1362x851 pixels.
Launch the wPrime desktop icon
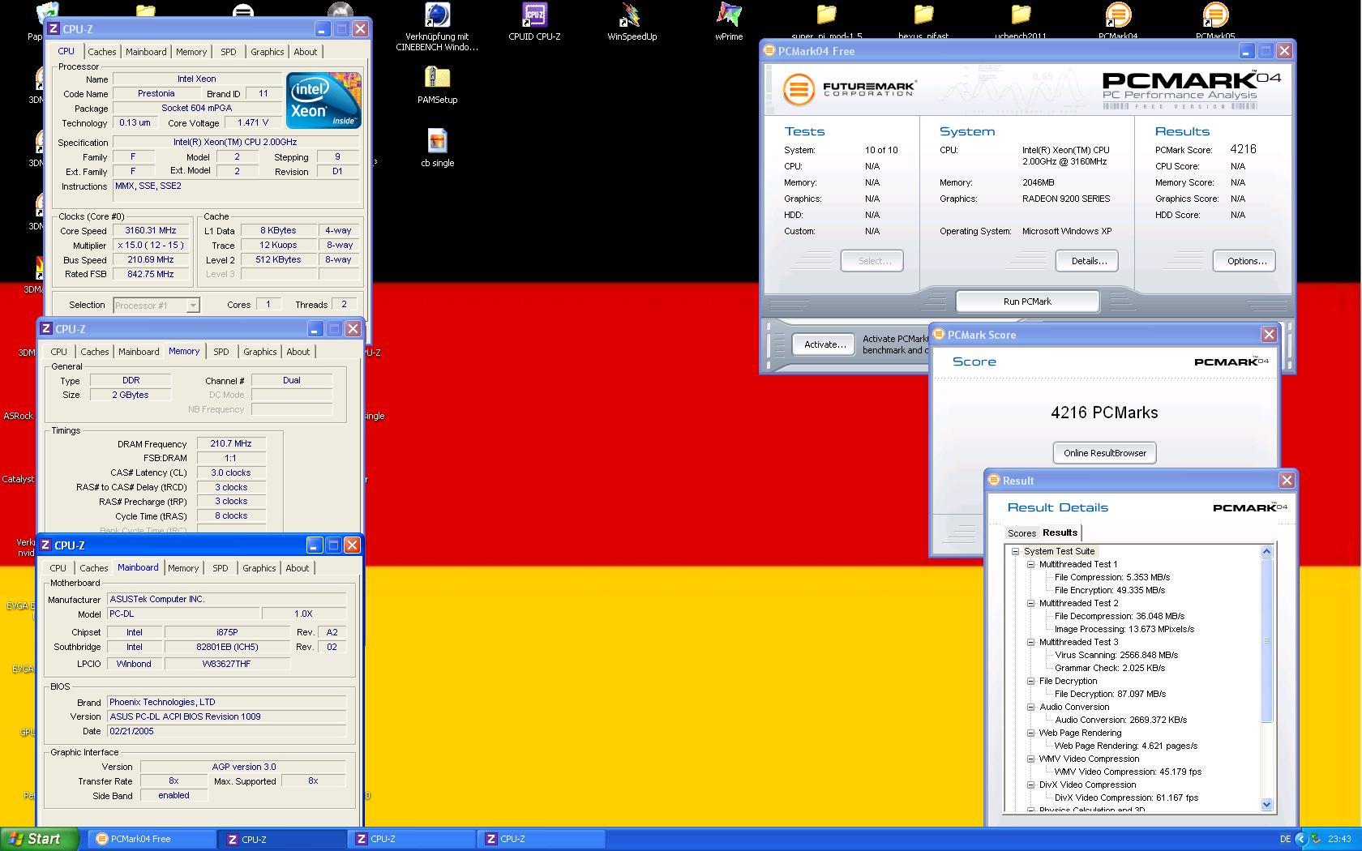729,16
